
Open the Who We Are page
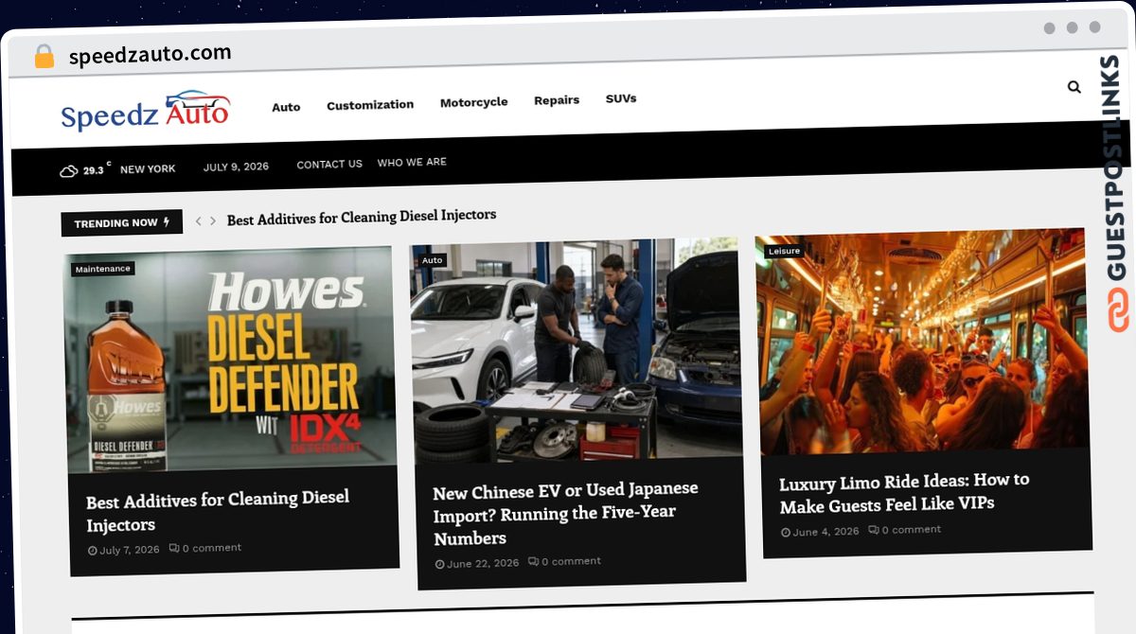pyautogui.click(x=412, y=163)
